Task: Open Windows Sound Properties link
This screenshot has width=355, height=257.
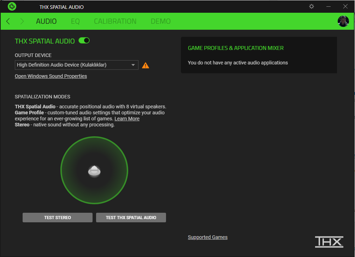Action: (51, 76)
